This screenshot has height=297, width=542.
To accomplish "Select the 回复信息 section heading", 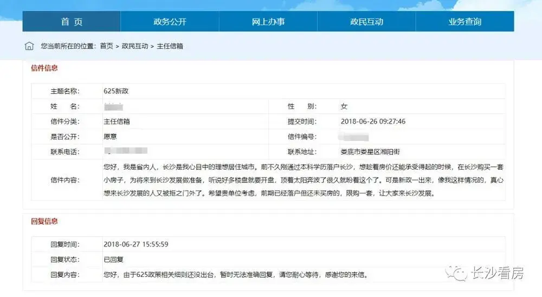I will click(x=44, y=221).
